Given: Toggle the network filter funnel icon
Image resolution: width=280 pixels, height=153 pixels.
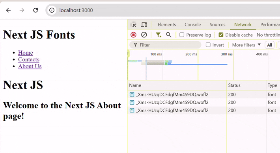Looking at the screenshot, I should pyautogui.click(x=159, y=35).
